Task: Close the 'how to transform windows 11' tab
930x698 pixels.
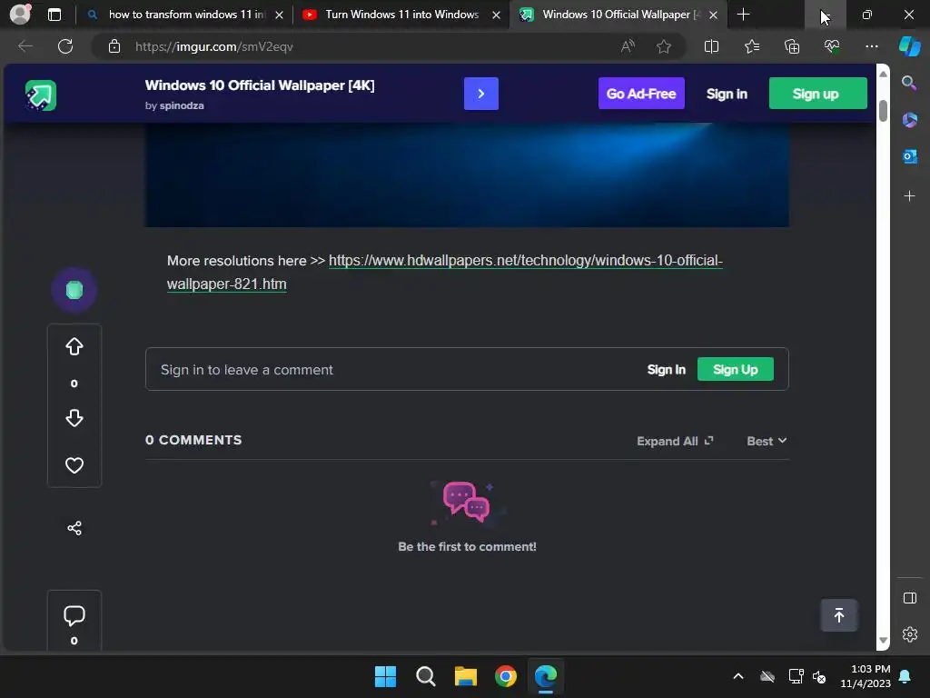Action: pos(280,15)
